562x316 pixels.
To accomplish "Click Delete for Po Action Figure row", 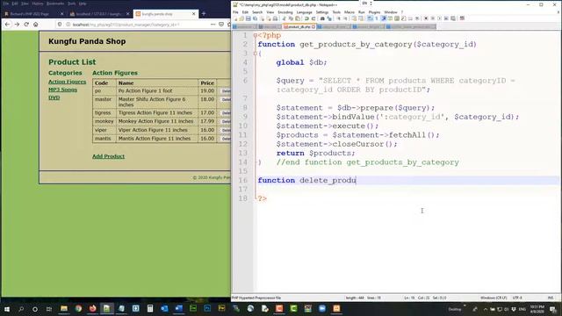I will (x=226, y=91).
